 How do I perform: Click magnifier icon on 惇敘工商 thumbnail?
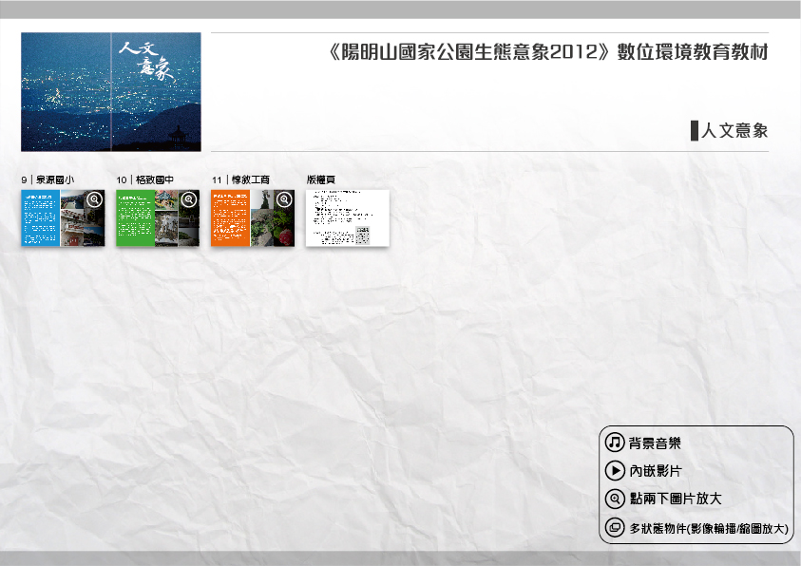284,199
